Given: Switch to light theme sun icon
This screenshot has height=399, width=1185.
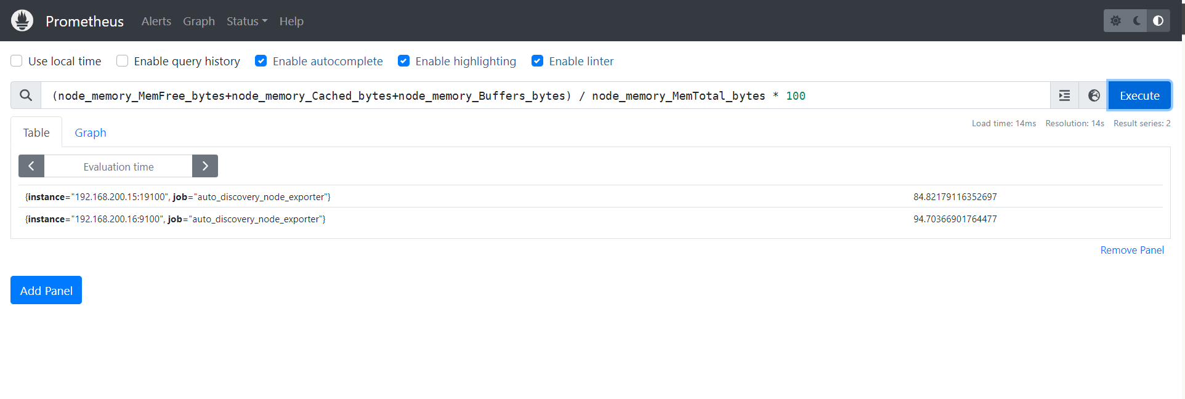Looking at the screenshot, I should (1115, 21).
